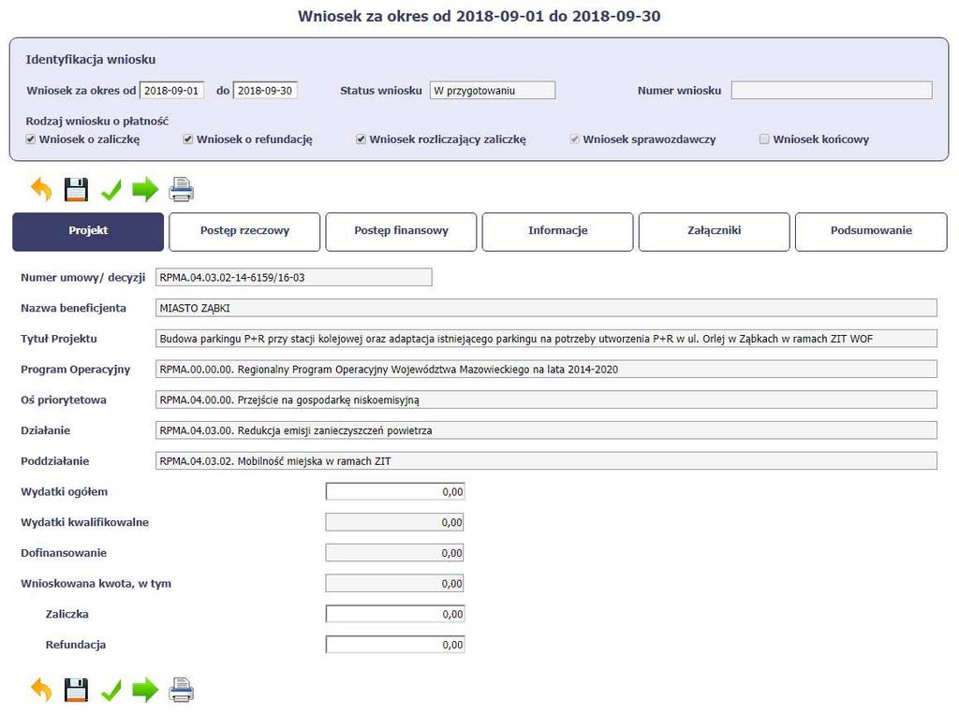Click the Poddziałanie field
This screenshot has height=713, width=959.
click(546, 460)
